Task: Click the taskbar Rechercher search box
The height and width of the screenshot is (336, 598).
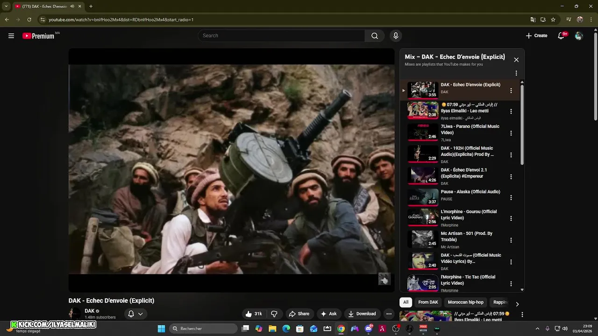Action: tap(203, 329)
